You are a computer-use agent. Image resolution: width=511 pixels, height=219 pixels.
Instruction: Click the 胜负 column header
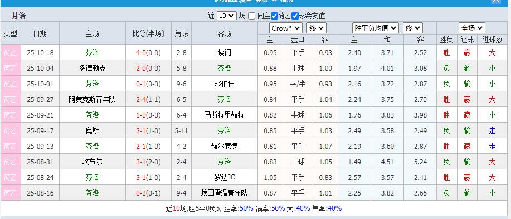[446, 40]
